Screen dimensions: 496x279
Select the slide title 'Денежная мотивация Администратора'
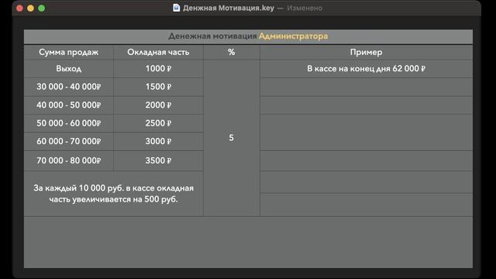248,36
